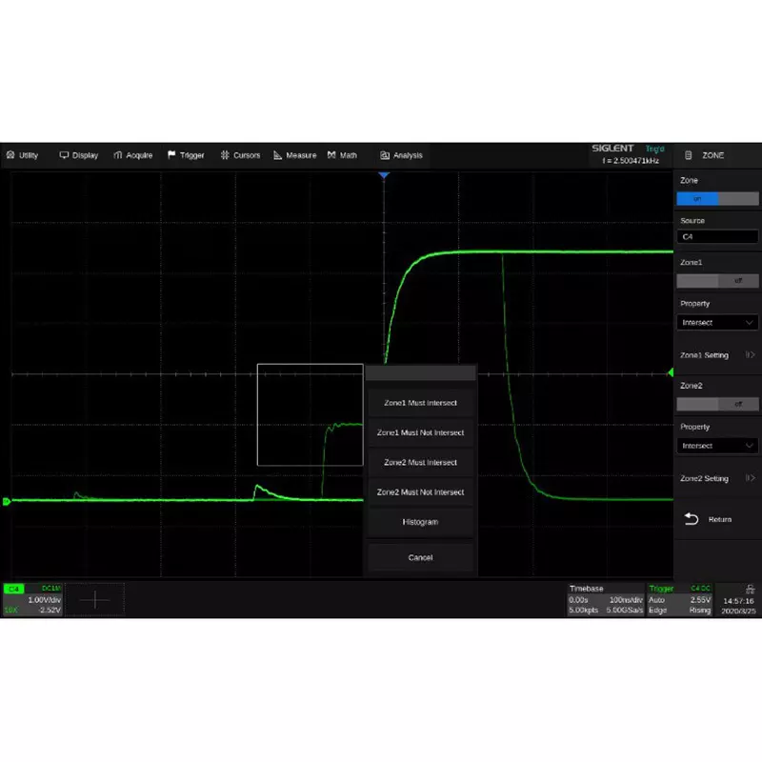The image size is (762, 762).
Task: Click the Math function icon
Action: pos(331,155)
